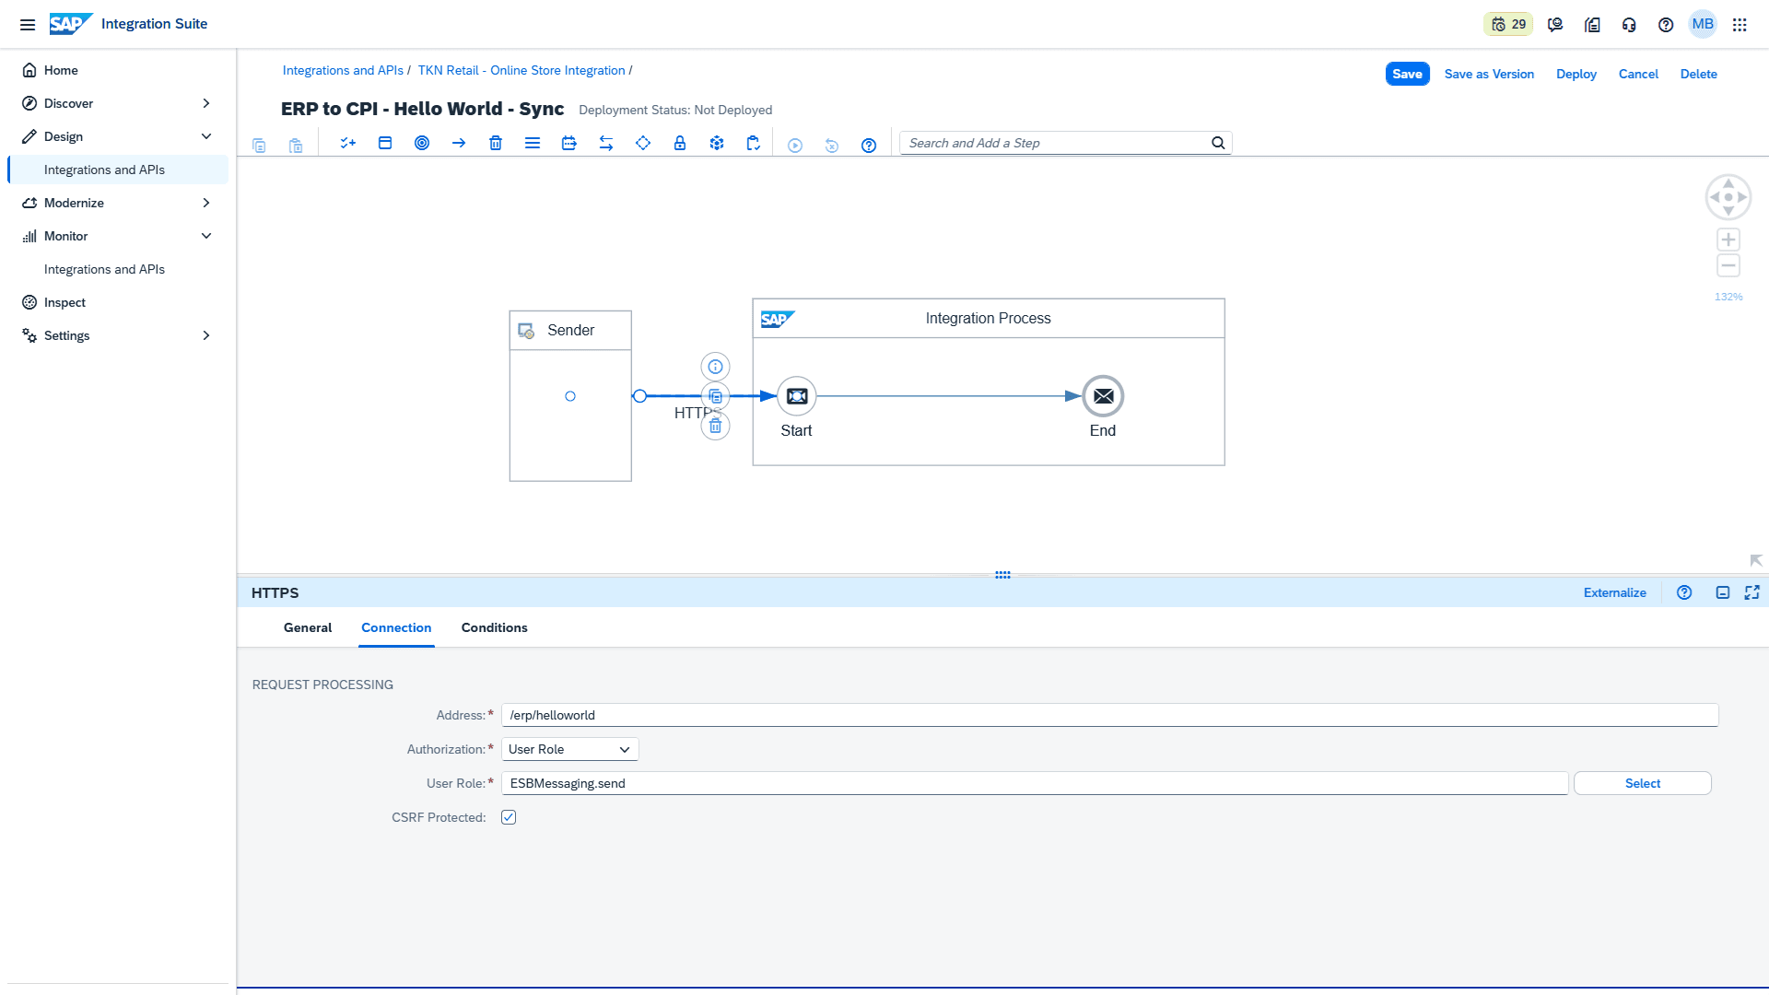
Task: Open the Authorization User Role dropdown
Action: pos(570,749)
